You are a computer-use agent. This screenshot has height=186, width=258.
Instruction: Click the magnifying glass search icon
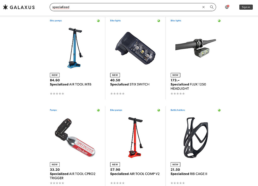point(212,7)
